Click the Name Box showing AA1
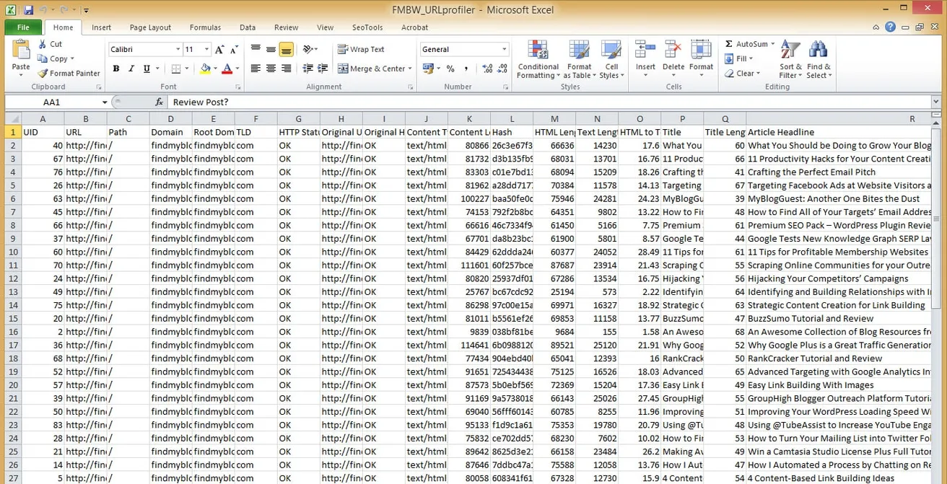Image resolution: width=947 pixels, height=484 pixels. pyautogui.click(x=52, y=102)
